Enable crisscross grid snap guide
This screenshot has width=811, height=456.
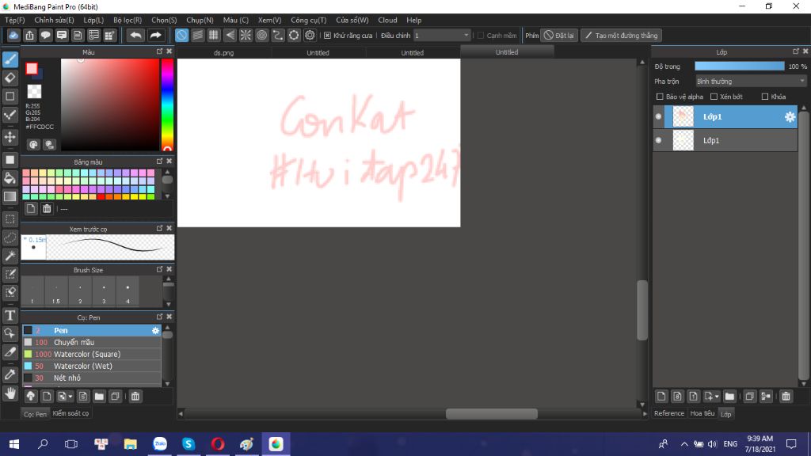214,35
